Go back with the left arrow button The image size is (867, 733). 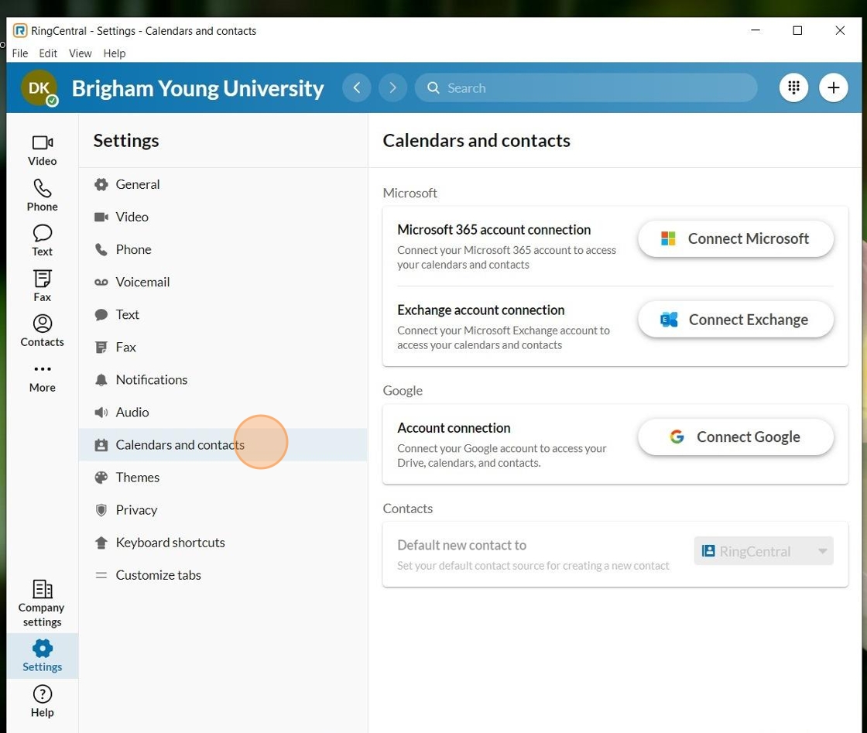[357, 87]
